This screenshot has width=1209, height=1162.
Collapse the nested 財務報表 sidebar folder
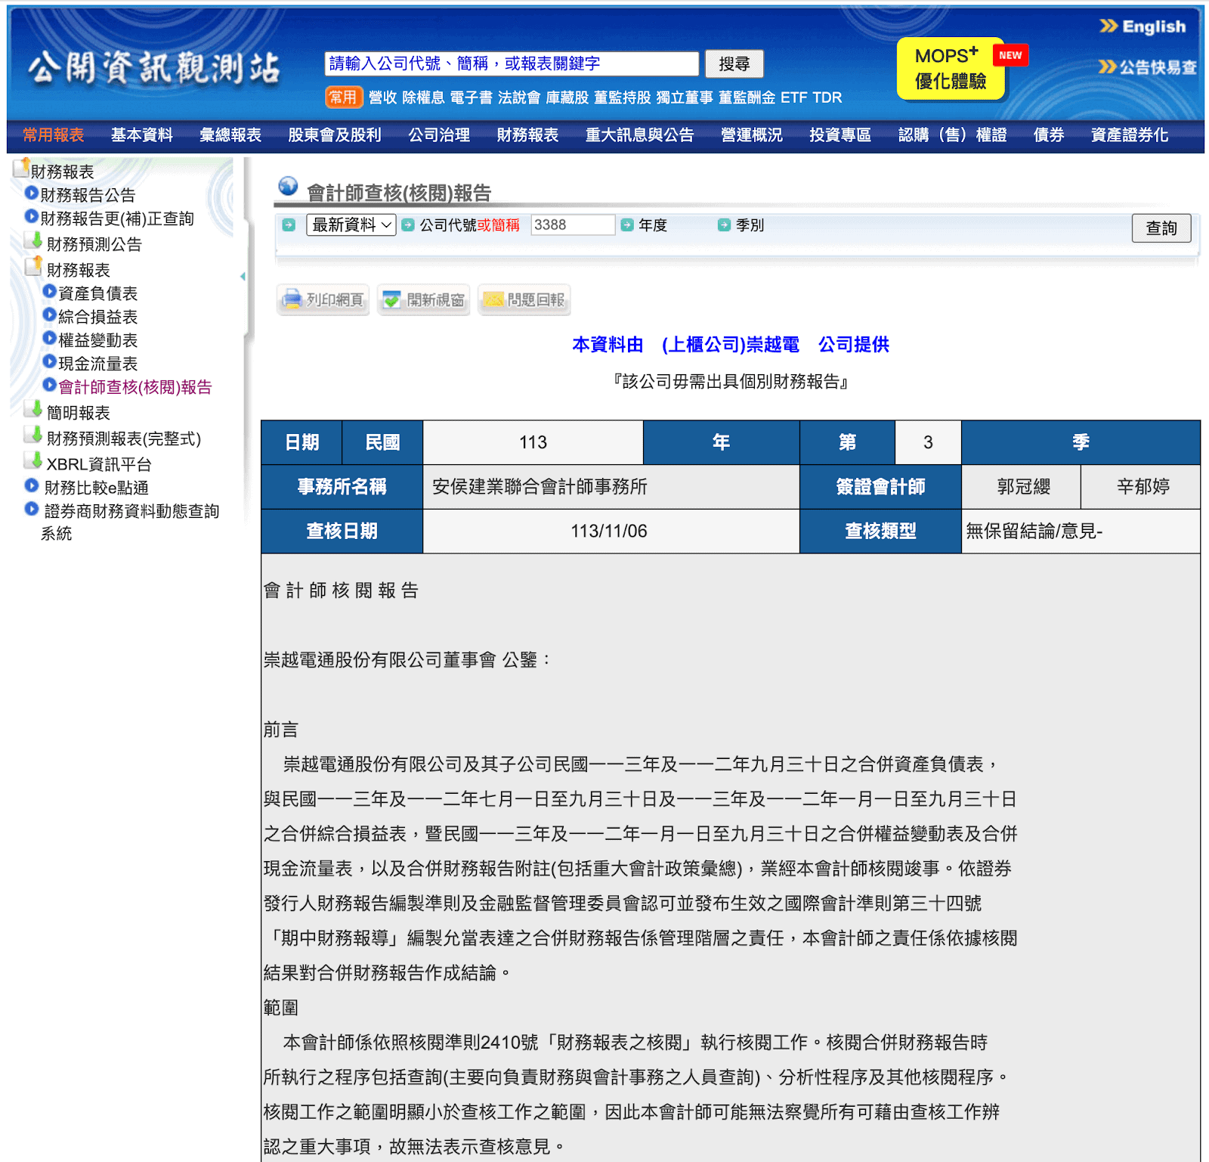[x=34, y=266]
